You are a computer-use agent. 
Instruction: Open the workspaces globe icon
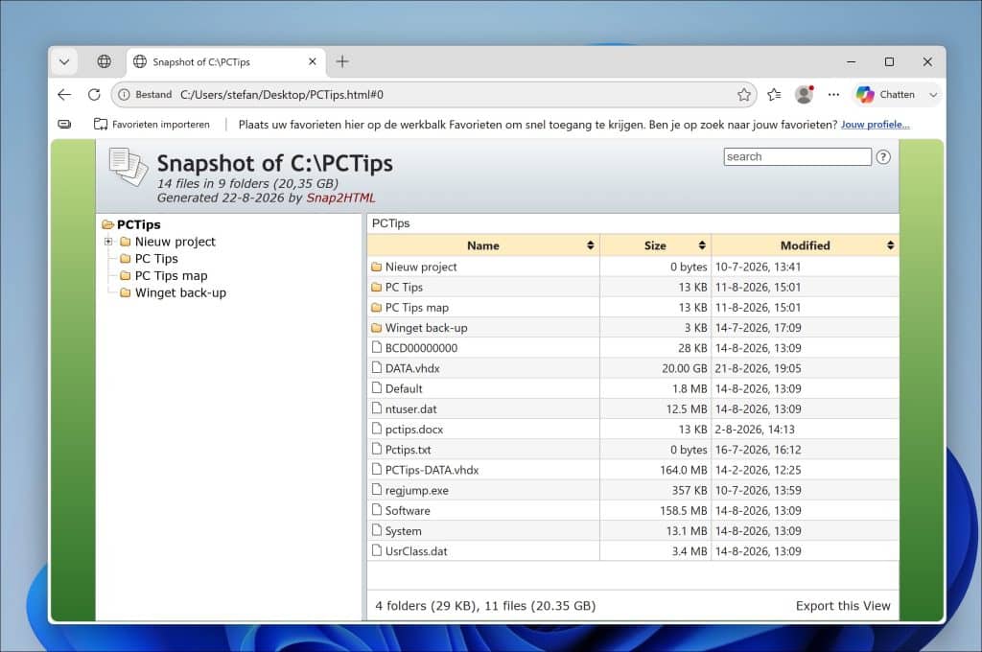pos(104,61)
